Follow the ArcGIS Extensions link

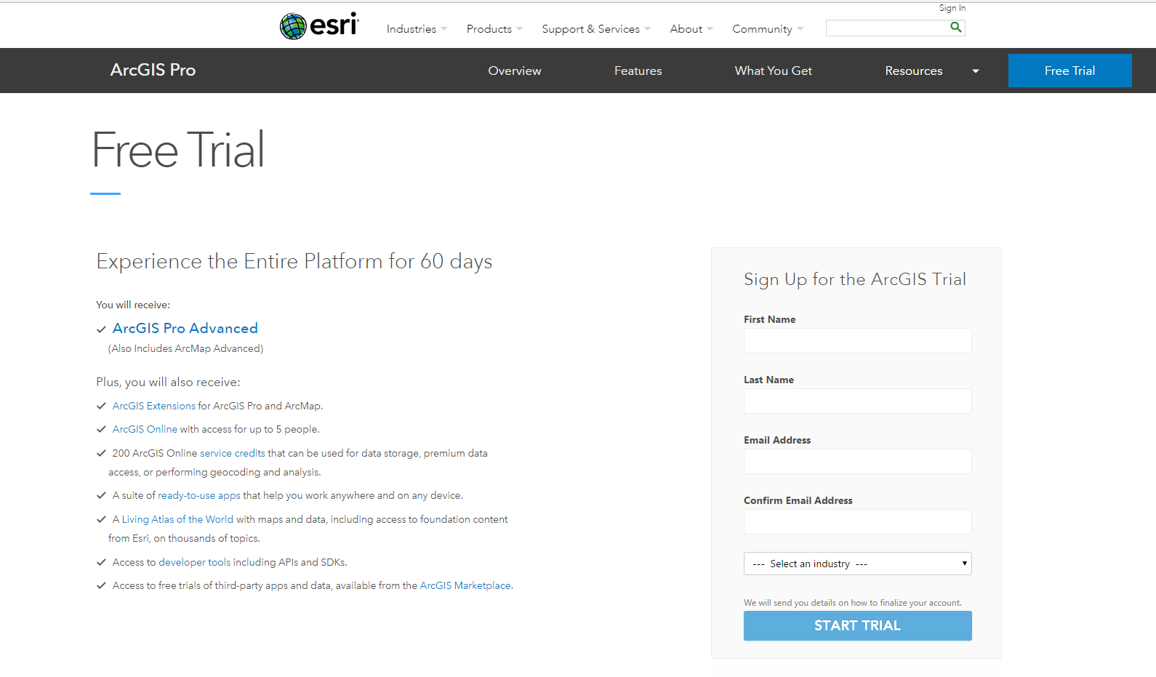coord(154,406)
